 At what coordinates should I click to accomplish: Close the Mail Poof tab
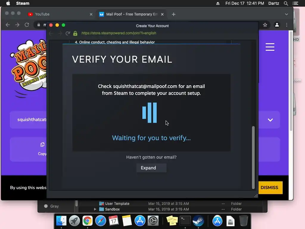coord(162,14)
